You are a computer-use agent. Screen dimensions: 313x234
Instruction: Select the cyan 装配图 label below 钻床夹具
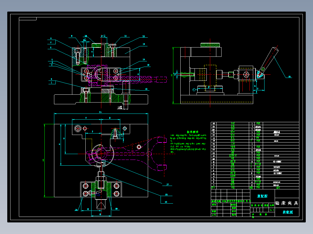click(x=288, y=212)
